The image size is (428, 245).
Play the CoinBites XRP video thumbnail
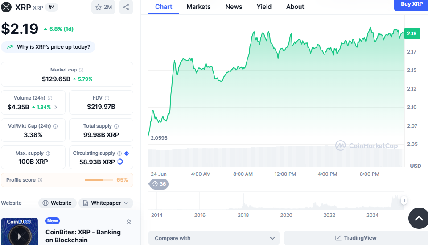(x=19, y=232)
